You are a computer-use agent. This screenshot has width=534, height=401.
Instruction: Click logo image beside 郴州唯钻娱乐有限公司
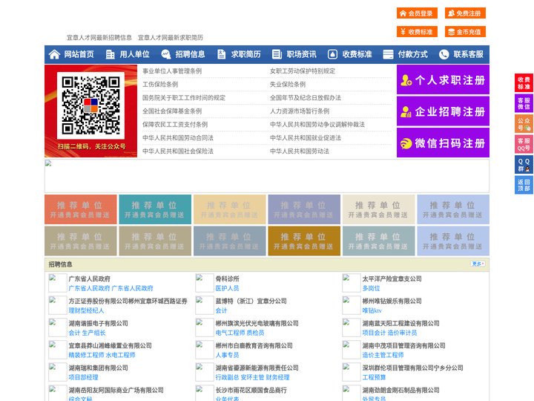click(351, 305)
